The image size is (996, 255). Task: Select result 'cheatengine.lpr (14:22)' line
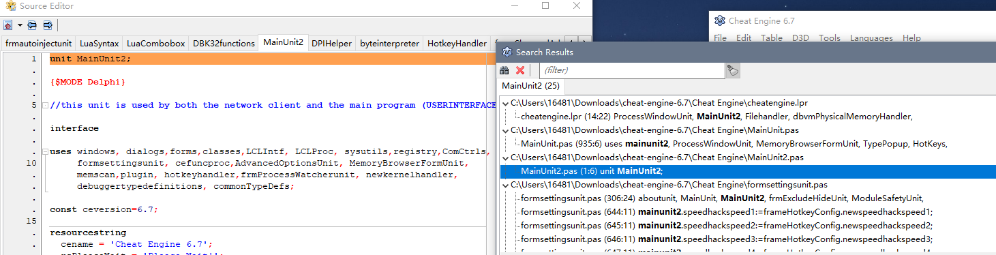pyautogui.click(x=716, y=117)
